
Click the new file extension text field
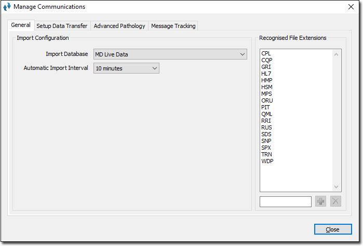[285, 201]
